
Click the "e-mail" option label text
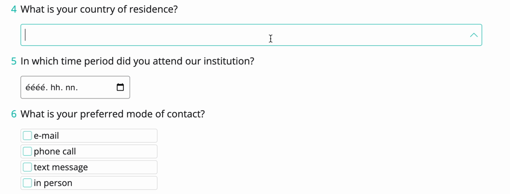click(46, 136)
